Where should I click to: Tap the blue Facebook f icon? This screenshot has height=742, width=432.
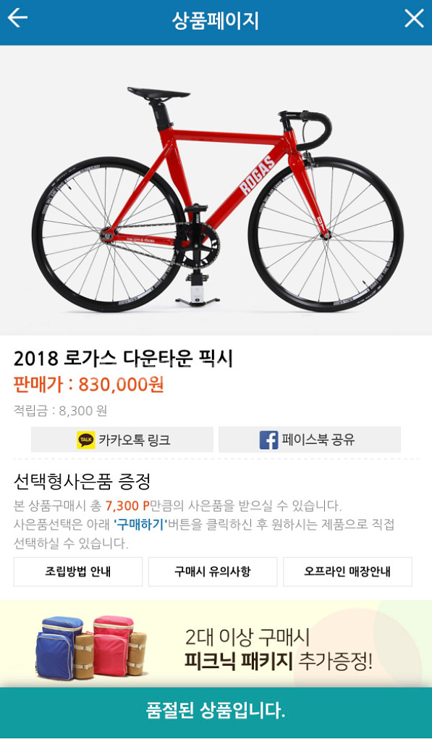tap(268, 440)
